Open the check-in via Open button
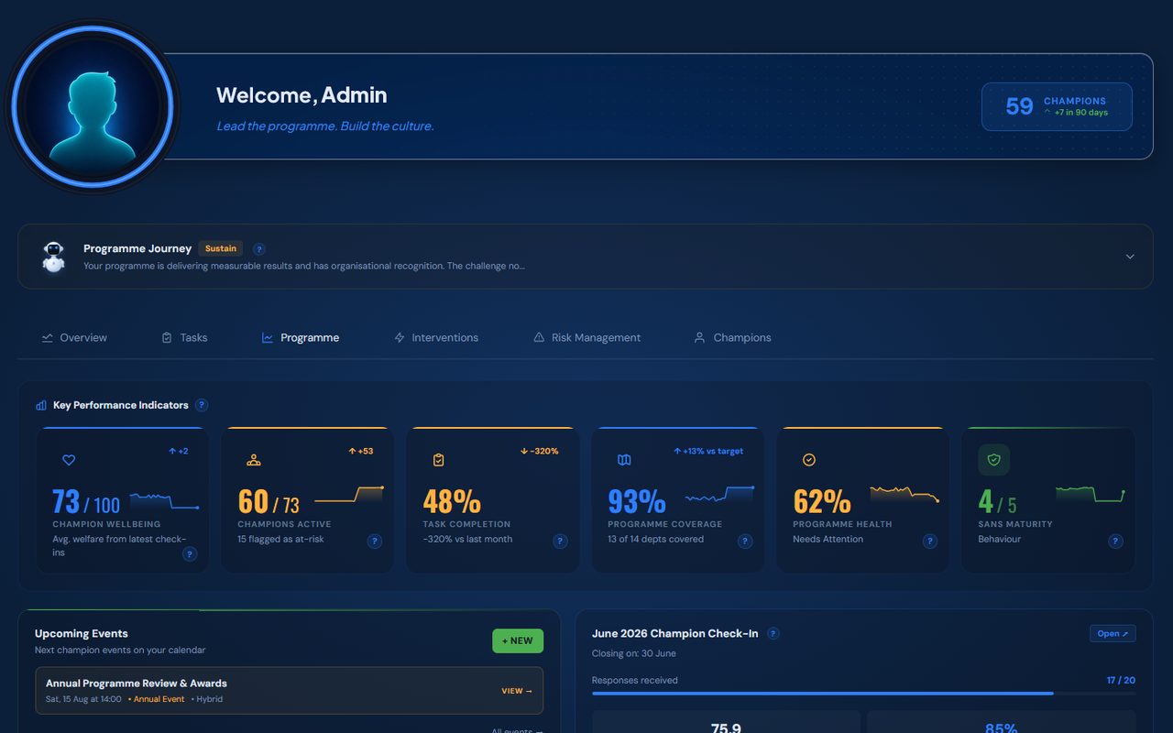The image size is (1173, 733). 1113,633
